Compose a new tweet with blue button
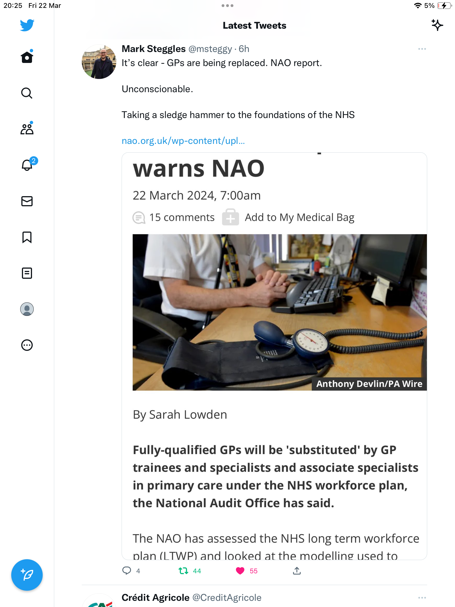Viewport: 455px width, 607px height. coord(27,575)
